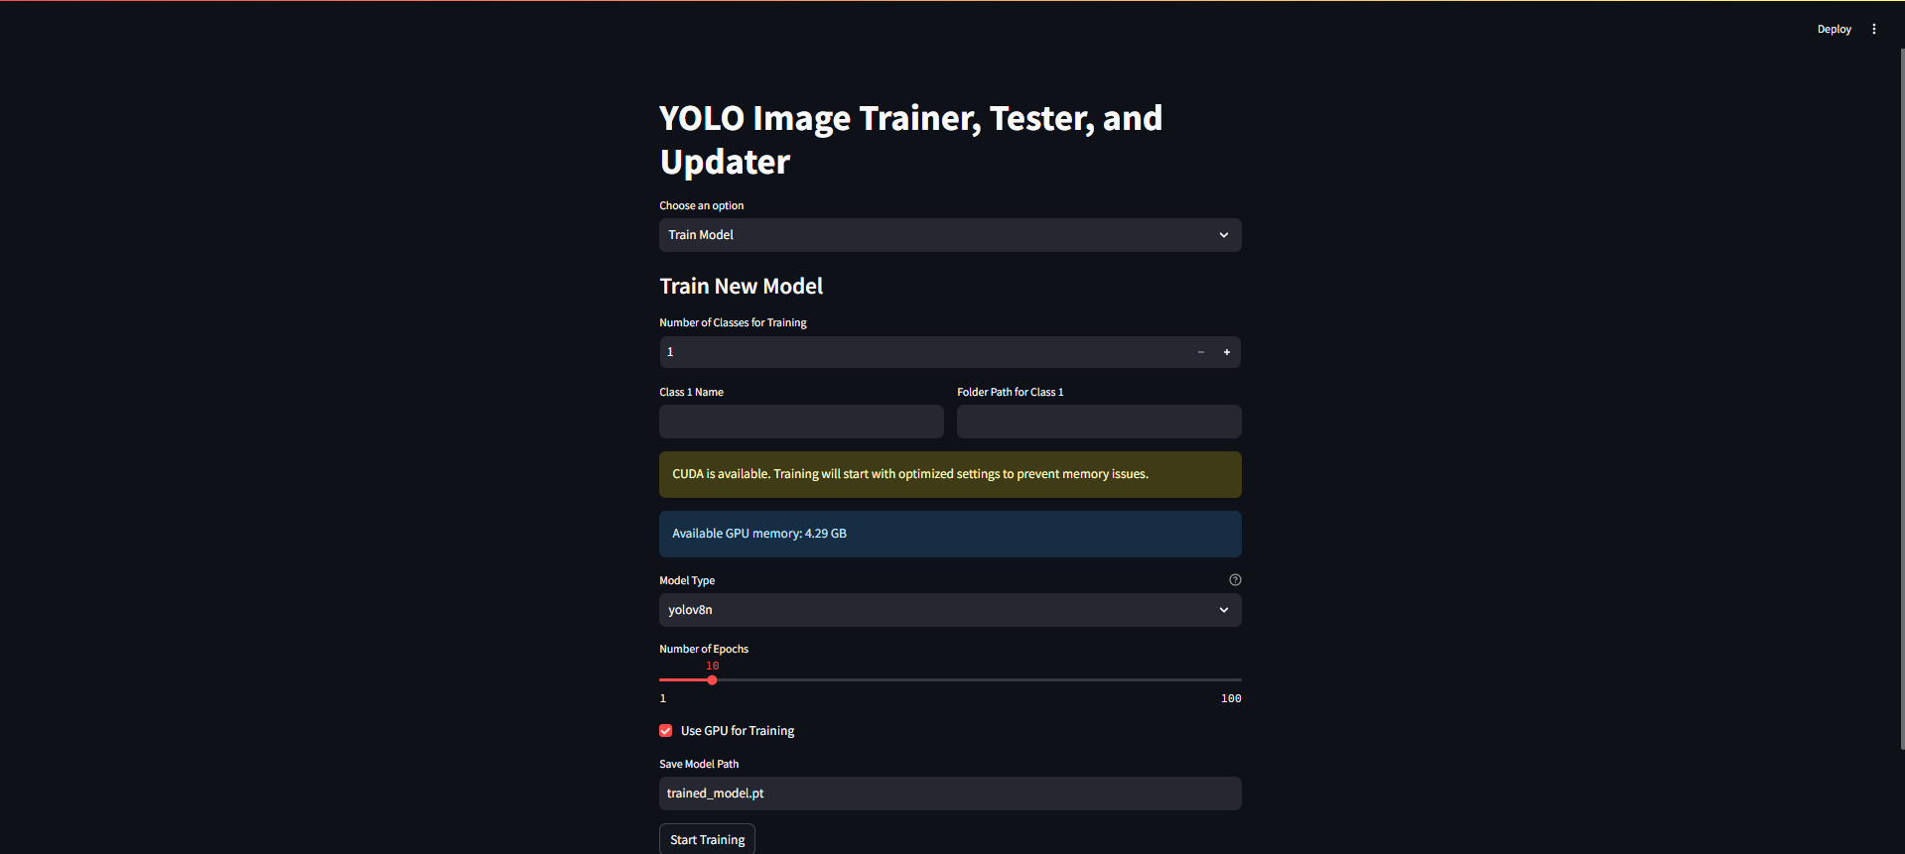The image size is (1905, 854).
Task: Click the Class 1 Name text field
Action: 800,422
